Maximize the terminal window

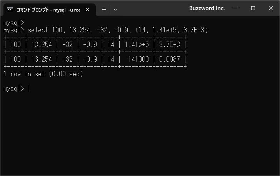253,8
